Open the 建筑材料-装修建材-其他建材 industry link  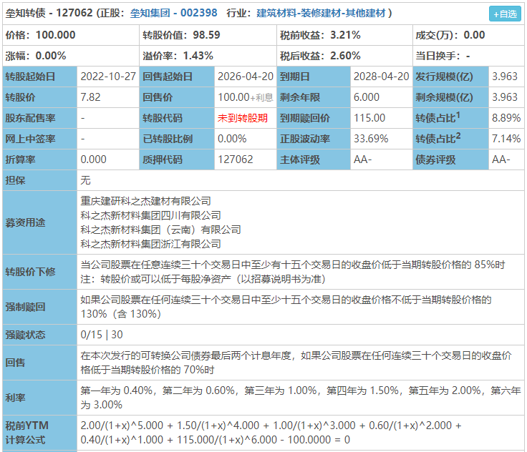pyautogui.click(x=321, y=13)
